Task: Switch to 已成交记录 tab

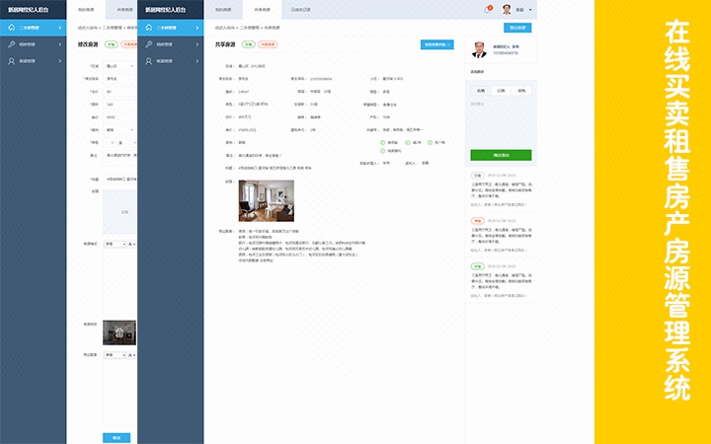Action: [300, 10]
